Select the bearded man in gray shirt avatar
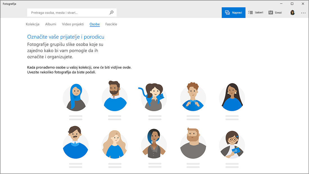The height and width of the screenshot is (174, 309). point(193,143)
